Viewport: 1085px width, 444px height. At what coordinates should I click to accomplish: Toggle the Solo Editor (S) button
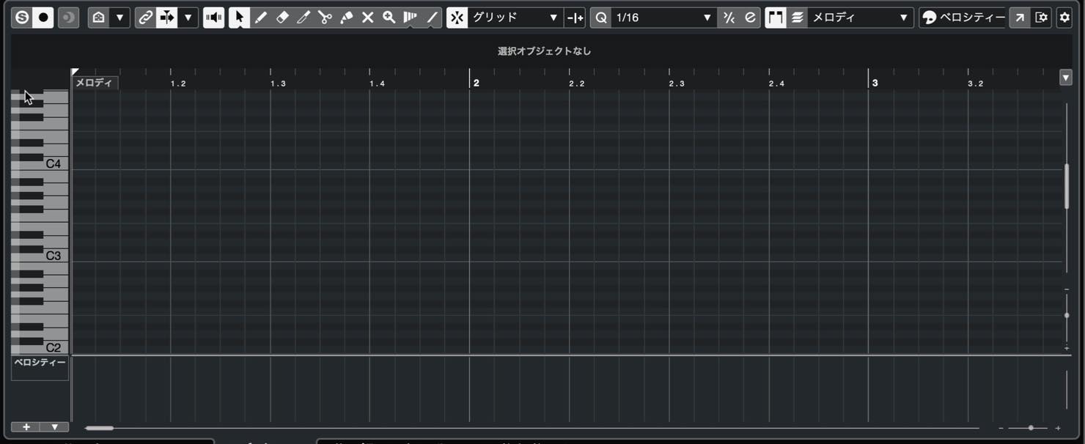[x=22, y=18]
